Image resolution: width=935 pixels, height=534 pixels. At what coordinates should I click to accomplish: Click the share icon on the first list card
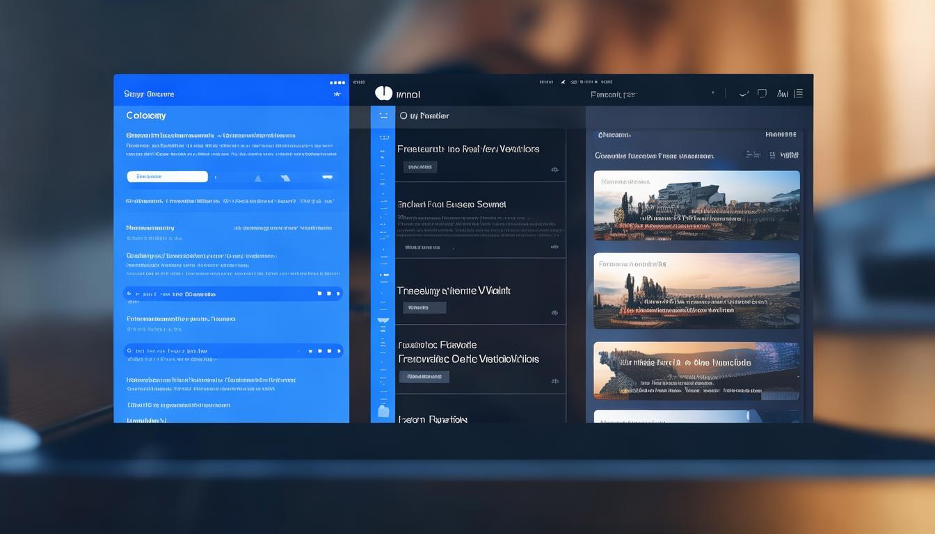tap(554, 169)
